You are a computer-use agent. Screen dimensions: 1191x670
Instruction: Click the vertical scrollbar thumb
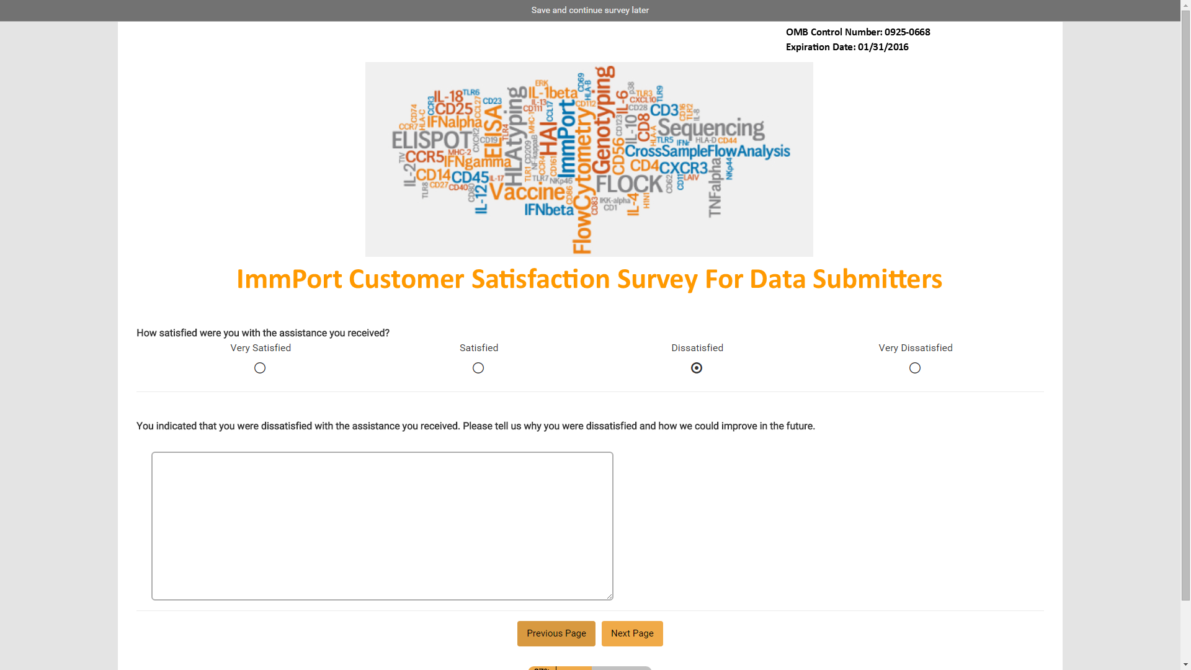(1185, 305)
